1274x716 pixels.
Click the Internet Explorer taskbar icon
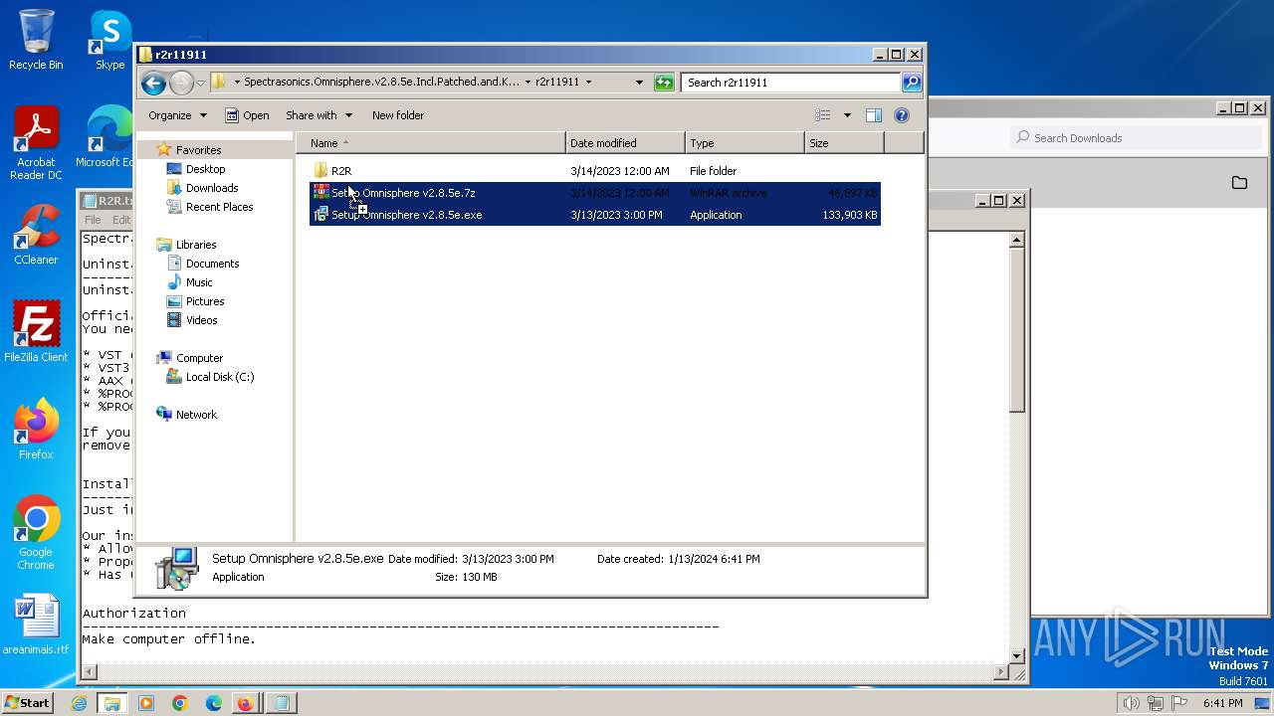pos(79,703)
